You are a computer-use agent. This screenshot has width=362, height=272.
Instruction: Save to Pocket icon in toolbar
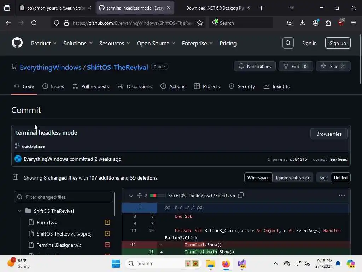coord(290,23)
